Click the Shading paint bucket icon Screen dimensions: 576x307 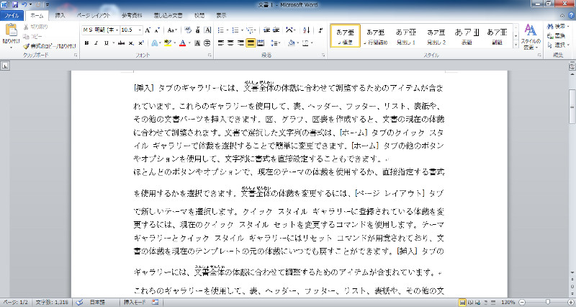click(x=292, y=43)
